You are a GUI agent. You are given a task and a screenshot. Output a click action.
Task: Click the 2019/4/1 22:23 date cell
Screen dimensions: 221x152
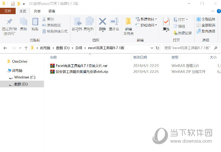point(146,66)
